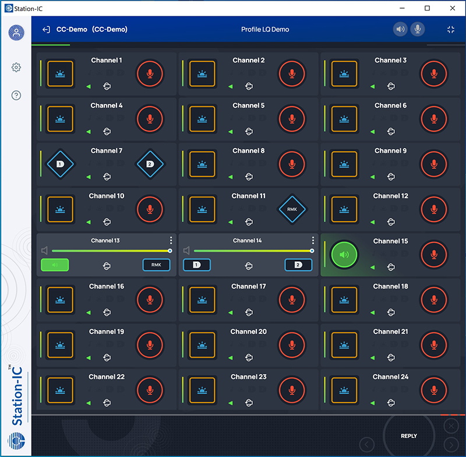
Task: Click the large REPLY button
Action: pos(409,436)
